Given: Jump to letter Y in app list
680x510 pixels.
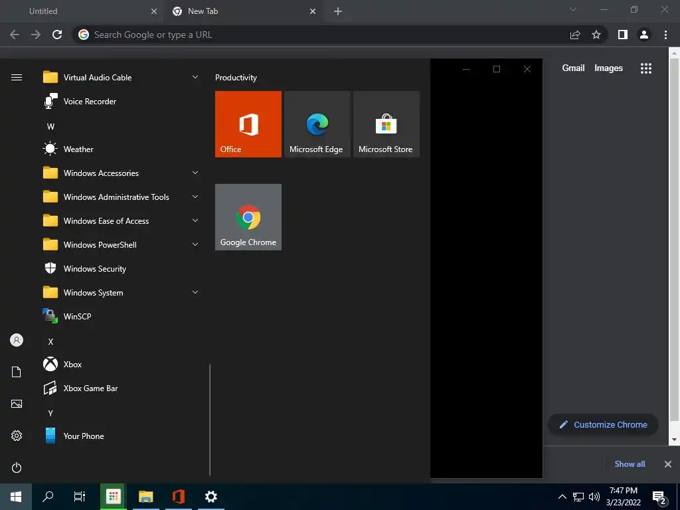Looking at the screenshot, I should 50,413.
